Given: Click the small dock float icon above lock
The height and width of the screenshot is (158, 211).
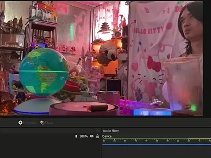Looking at the screenshot, I should [x=98, y=130].
